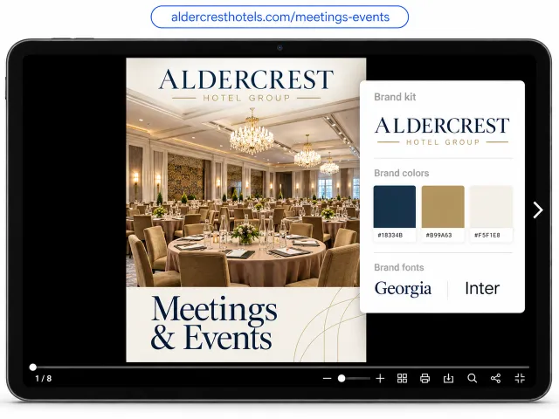Print the document with printer icon

point(425,378)
